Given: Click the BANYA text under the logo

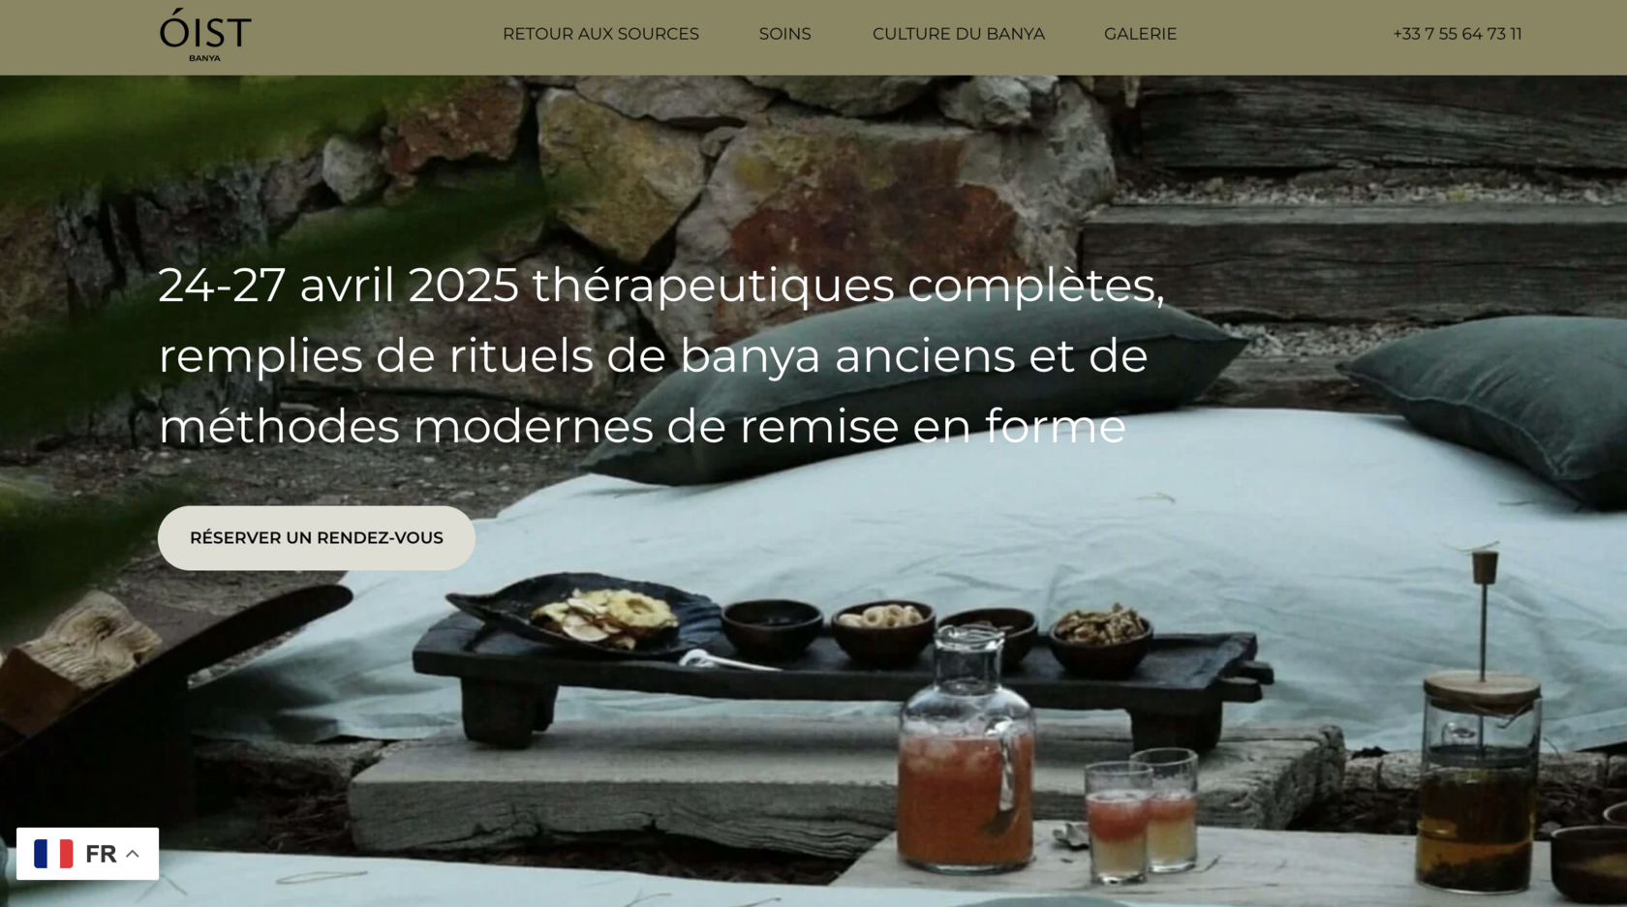Looking at the screenshot, I should click(x=204, y=58).
